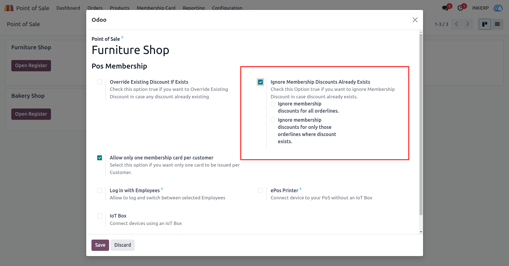Screen dimensions: 509x266
Task: Switch to list view icon
Action: (x=497, y=24)
